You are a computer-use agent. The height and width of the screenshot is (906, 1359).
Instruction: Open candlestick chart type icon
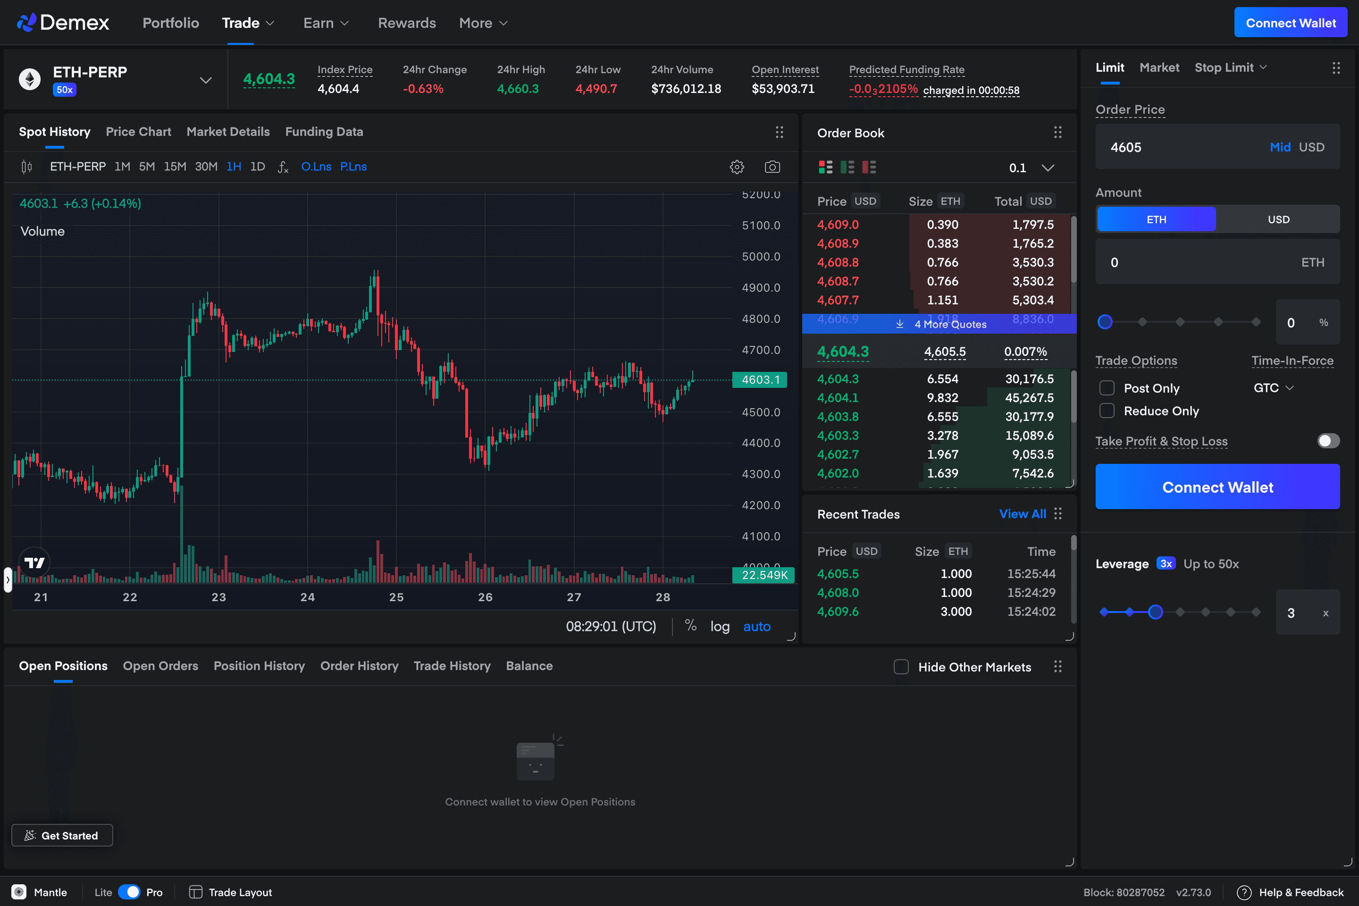pos(26,167)
